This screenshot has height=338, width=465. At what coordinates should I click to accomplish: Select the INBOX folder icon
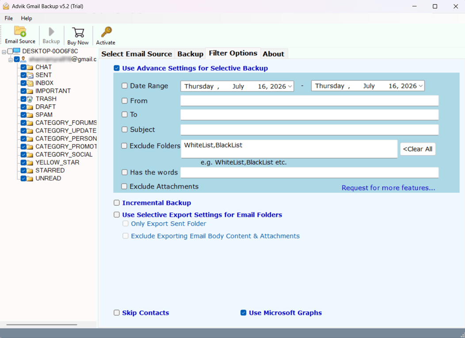30,83
